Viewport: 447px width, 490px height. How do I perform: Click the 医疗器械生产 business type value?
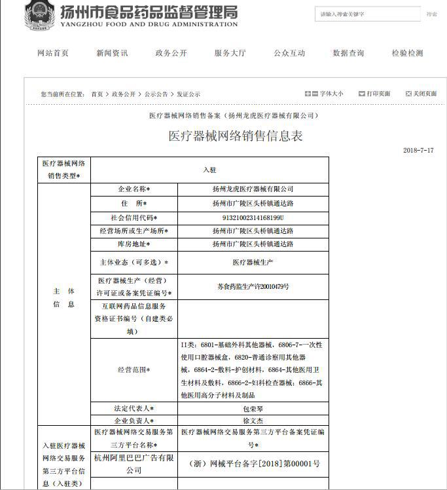[253, 263]
